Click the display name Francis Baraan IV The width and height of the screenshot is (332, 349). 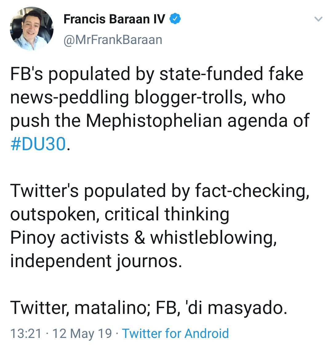click(x=114, y=19)
